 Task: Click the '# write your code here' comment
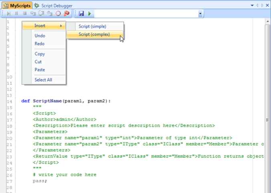[65, 175]
